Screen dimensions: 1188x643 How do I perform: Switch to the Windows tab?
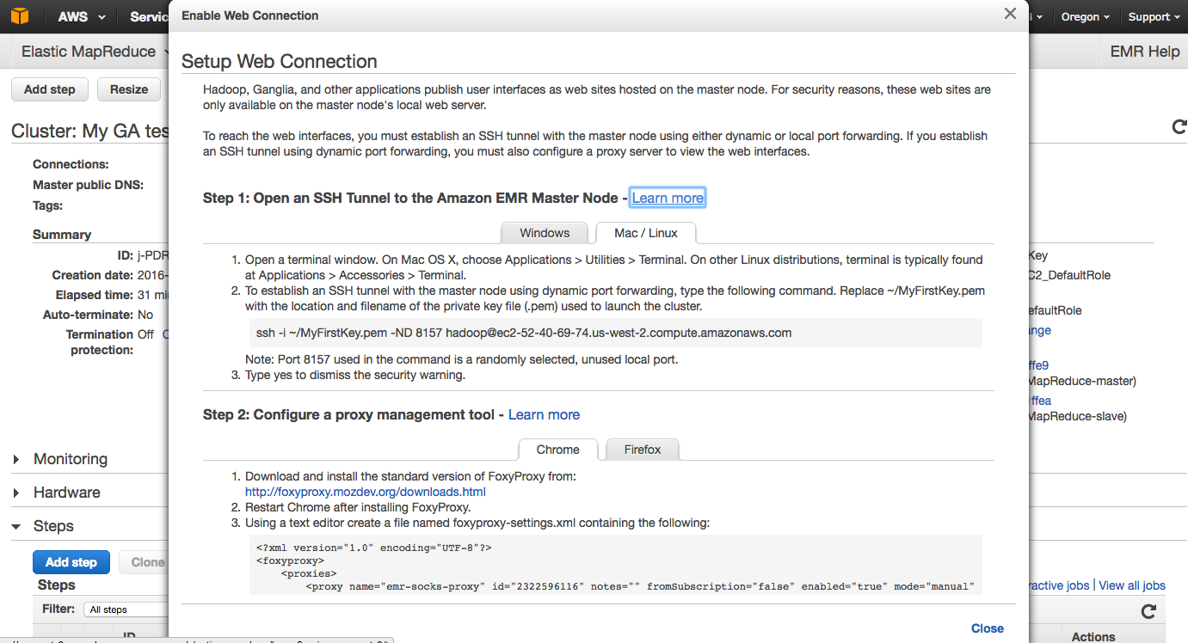(x=545, y=233)
